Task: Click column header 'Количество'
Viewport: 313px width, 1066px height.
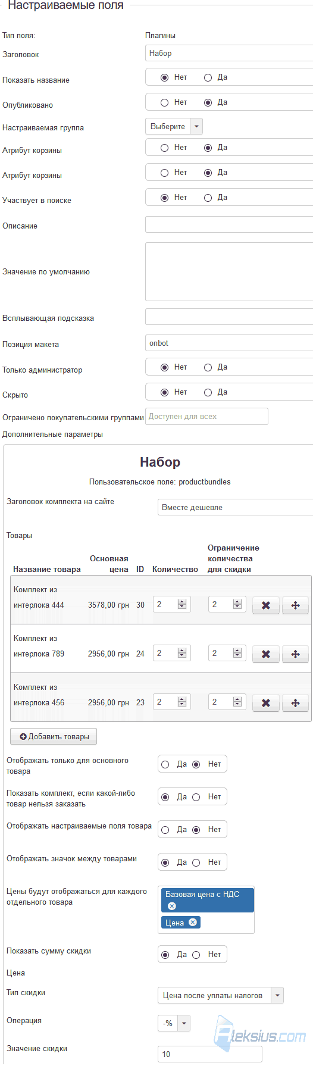Action: (x=175, y=569)
